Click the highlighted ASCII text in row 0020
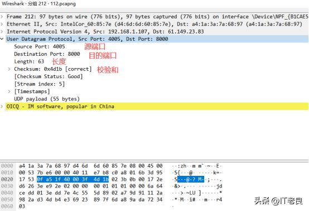The height and width of the screenshot is (211, 309). click(191, 179)
